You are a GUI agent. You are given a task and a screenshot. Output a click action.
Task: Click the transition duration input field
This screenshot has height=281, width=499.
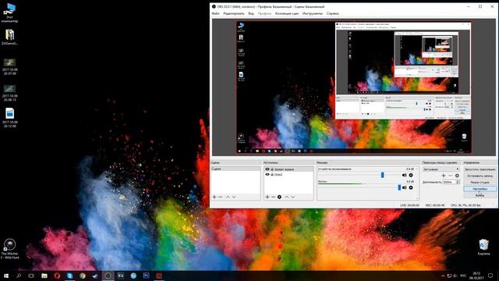449,182
